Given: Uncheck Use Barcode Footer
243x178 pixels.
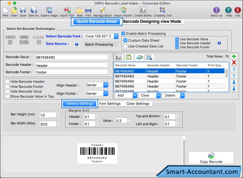Looking at the screenshot, I should (177, 47).
